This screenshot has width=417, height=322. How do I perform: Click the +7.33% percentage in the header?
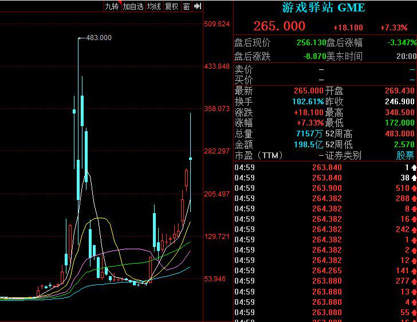[x=394, y=28]
